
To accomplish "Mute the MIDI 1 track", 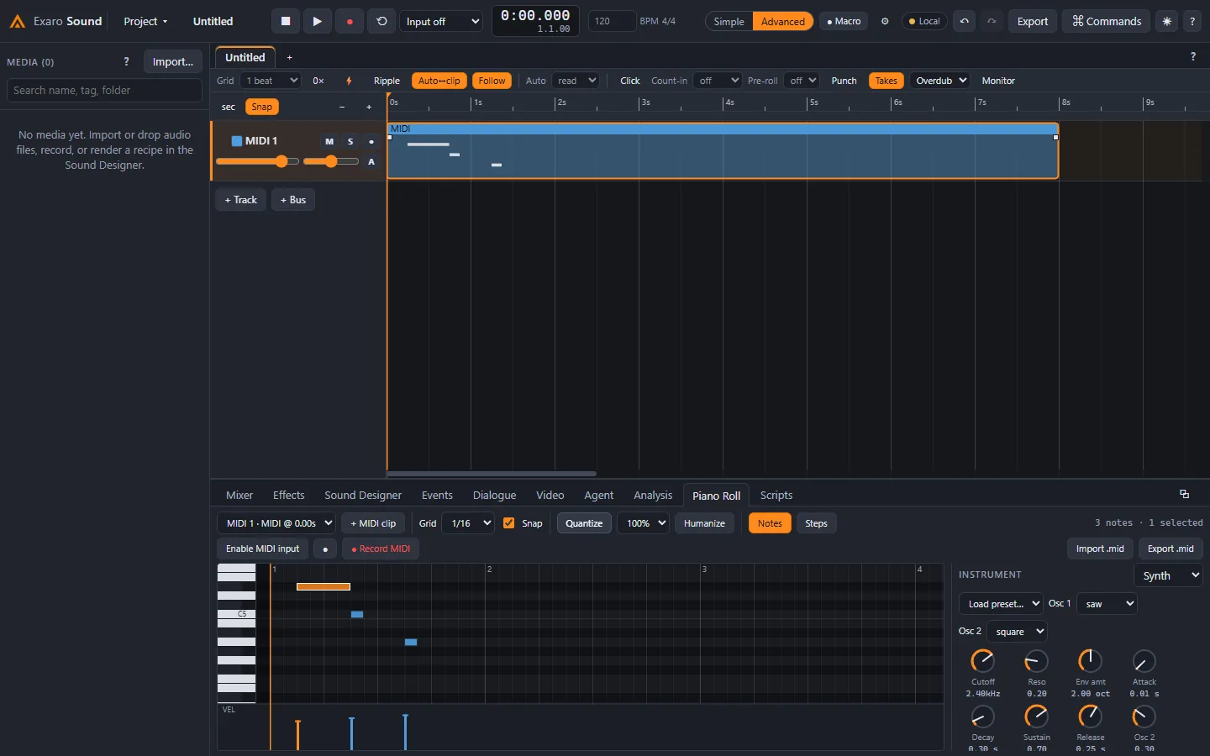I will [x=329, y=141].
